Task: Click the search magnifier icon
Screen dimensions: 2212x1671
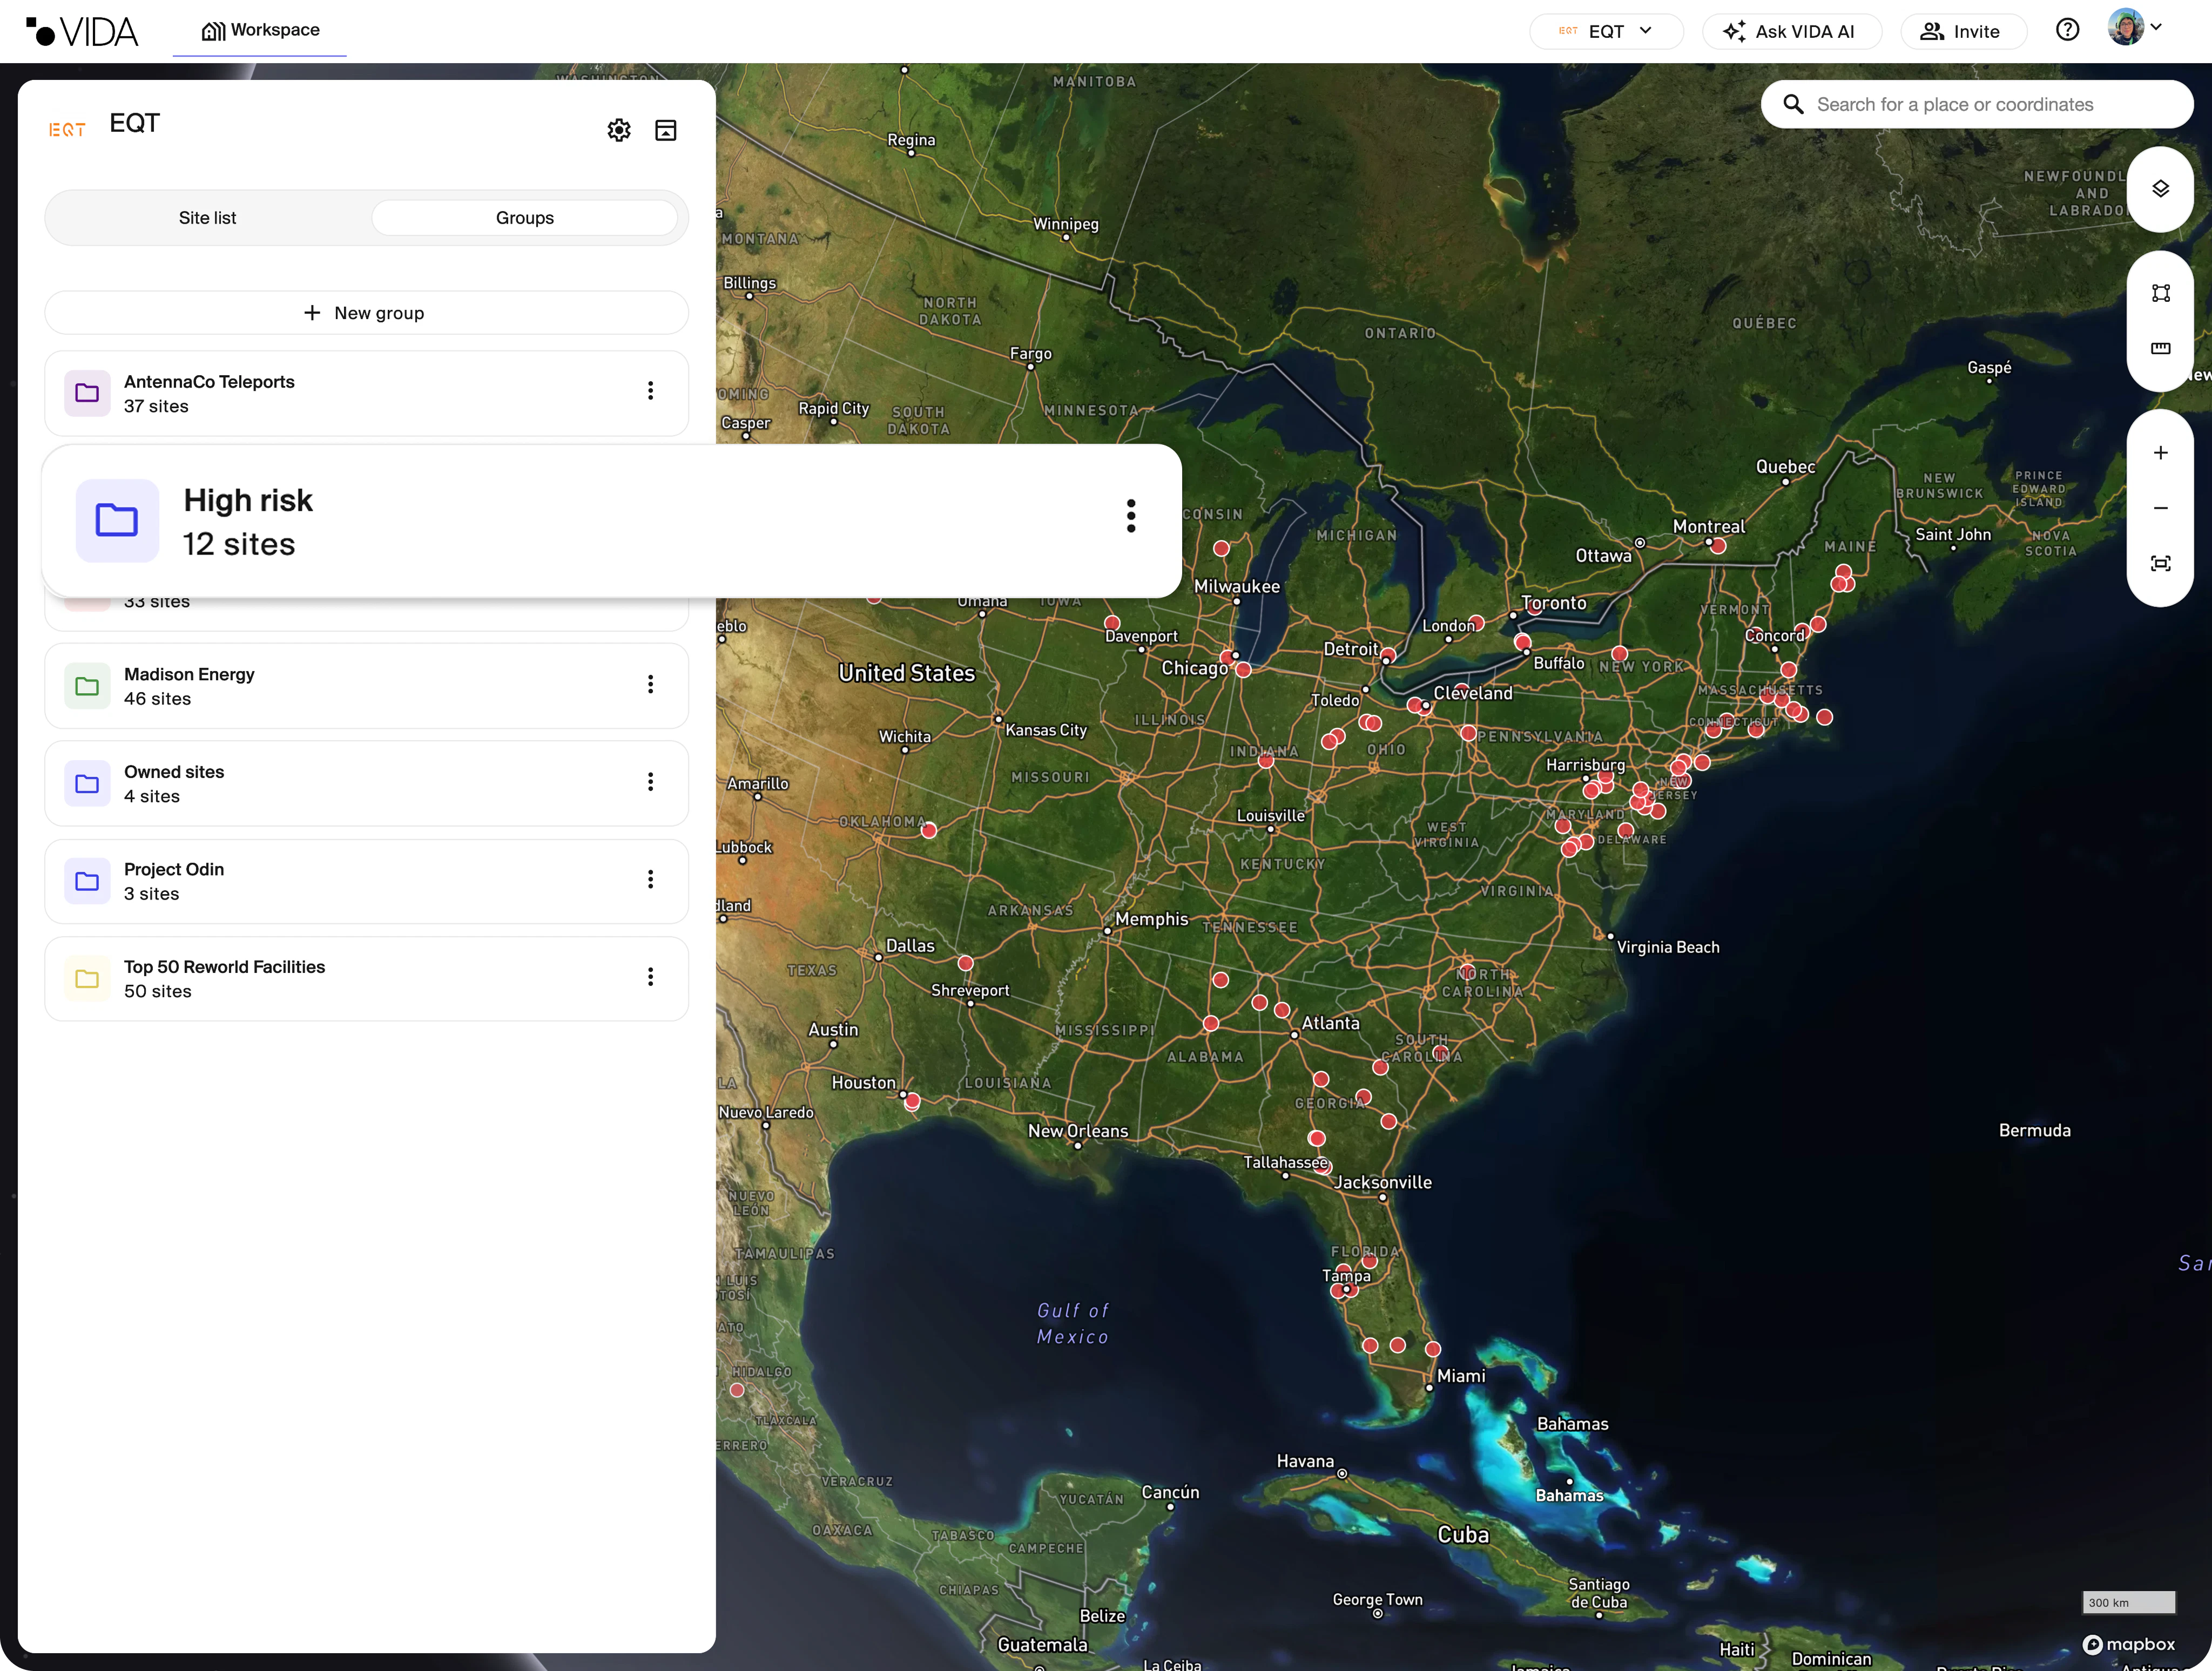Action: pyautogui.click(x=1793, y=104)
